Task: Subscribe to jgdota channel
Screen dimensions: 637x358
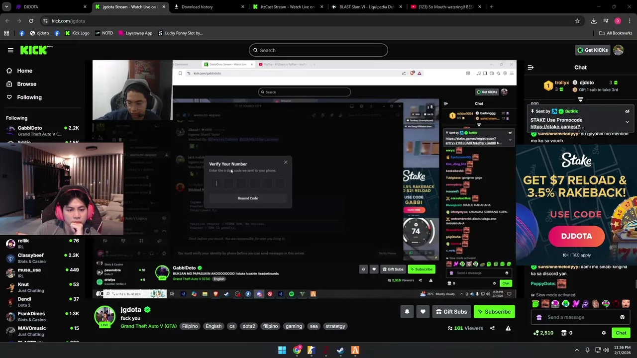Action: [494, 312]
